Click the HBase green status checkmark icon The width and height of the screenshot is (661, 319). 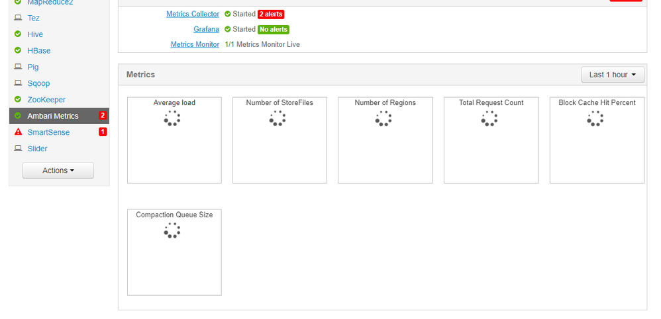click(18, 50)
